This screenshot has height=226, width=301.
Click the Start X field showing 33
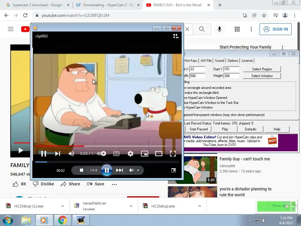(x=197, y=69)
